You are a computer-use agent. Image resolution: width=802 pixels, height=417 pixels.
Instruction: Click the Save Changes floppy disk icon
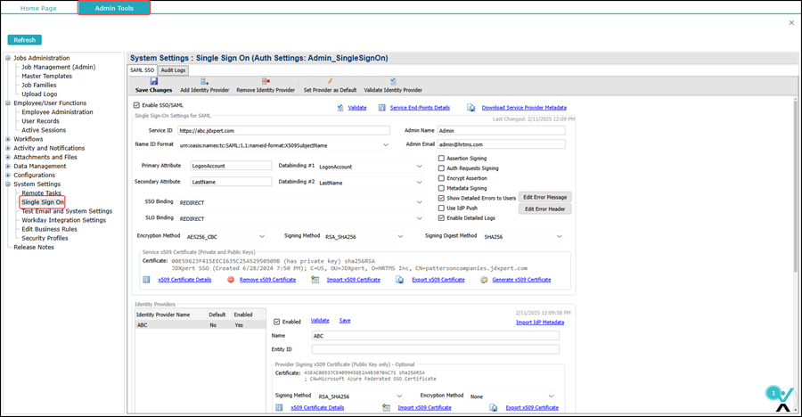[153, 81]
